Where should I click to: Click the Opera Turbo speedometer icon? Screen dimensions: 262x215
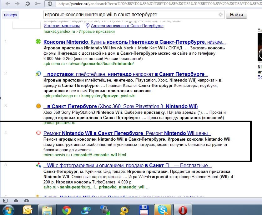[27, 201]
